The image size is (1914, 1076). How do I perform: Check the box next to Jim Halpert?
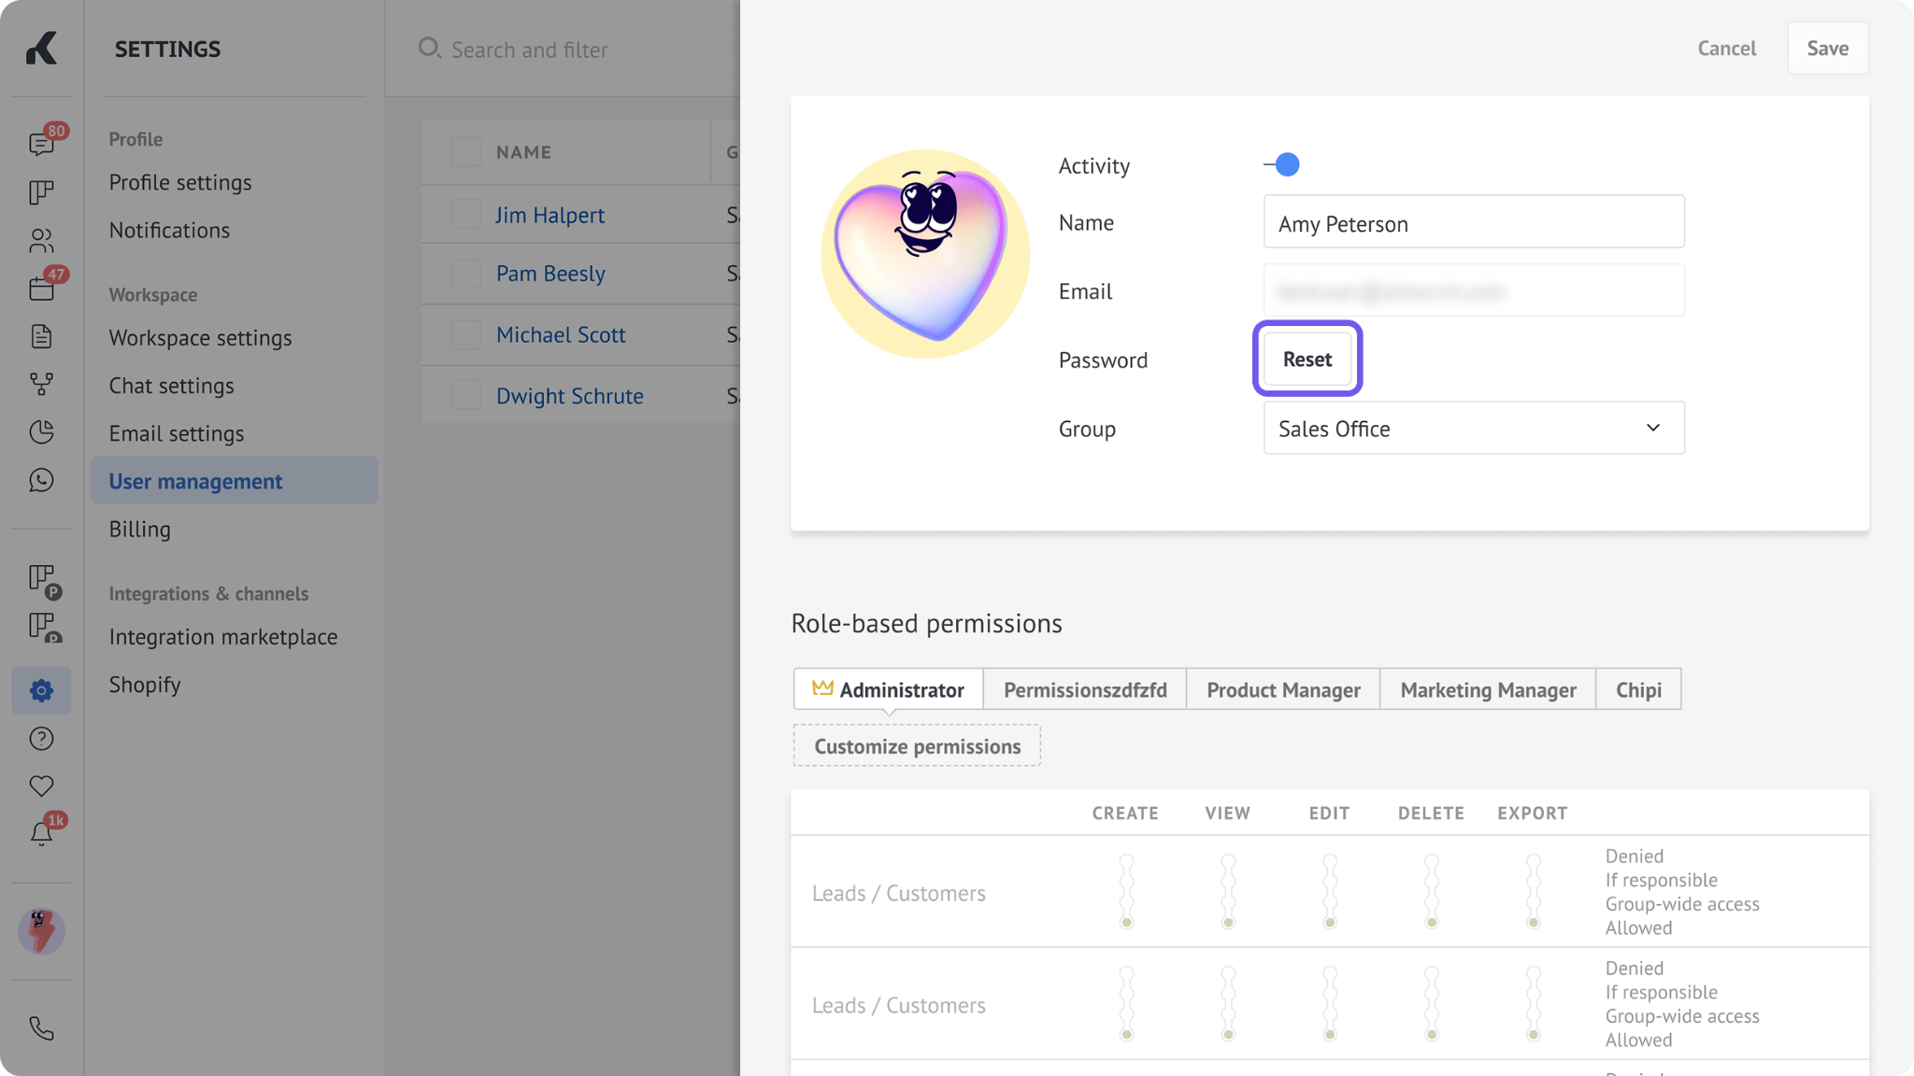465,214
